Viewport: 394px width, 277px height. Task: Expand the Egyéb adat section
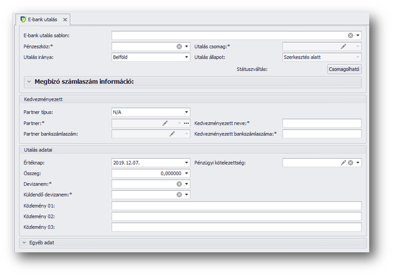click(24, 242)
